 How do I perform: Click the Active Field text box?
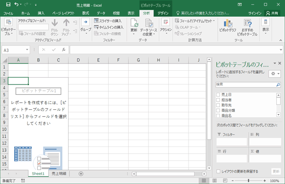point(33,27)
